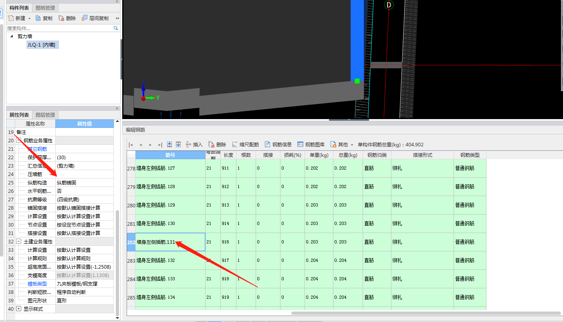Viewport: 563px width, 322px height.
Task: Expand the 显示样式 group
Action: tap(18, 309)
